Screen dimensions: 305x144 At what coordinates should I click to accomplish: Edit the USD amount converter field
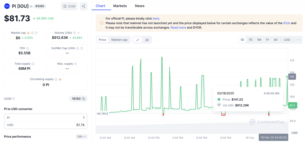point(46,125)
